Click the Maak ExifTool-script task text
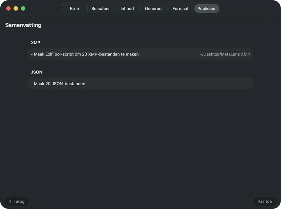The height and width of the screenshot is (209, 281). [x=84, y=54]
